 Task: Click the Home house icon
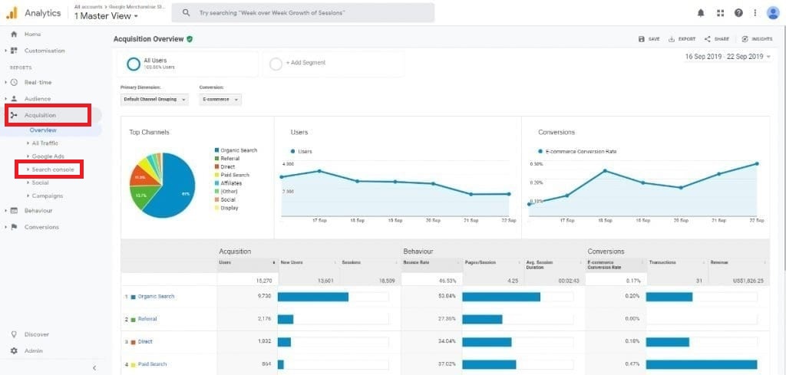pyautogui.click(x=14, y=34)
